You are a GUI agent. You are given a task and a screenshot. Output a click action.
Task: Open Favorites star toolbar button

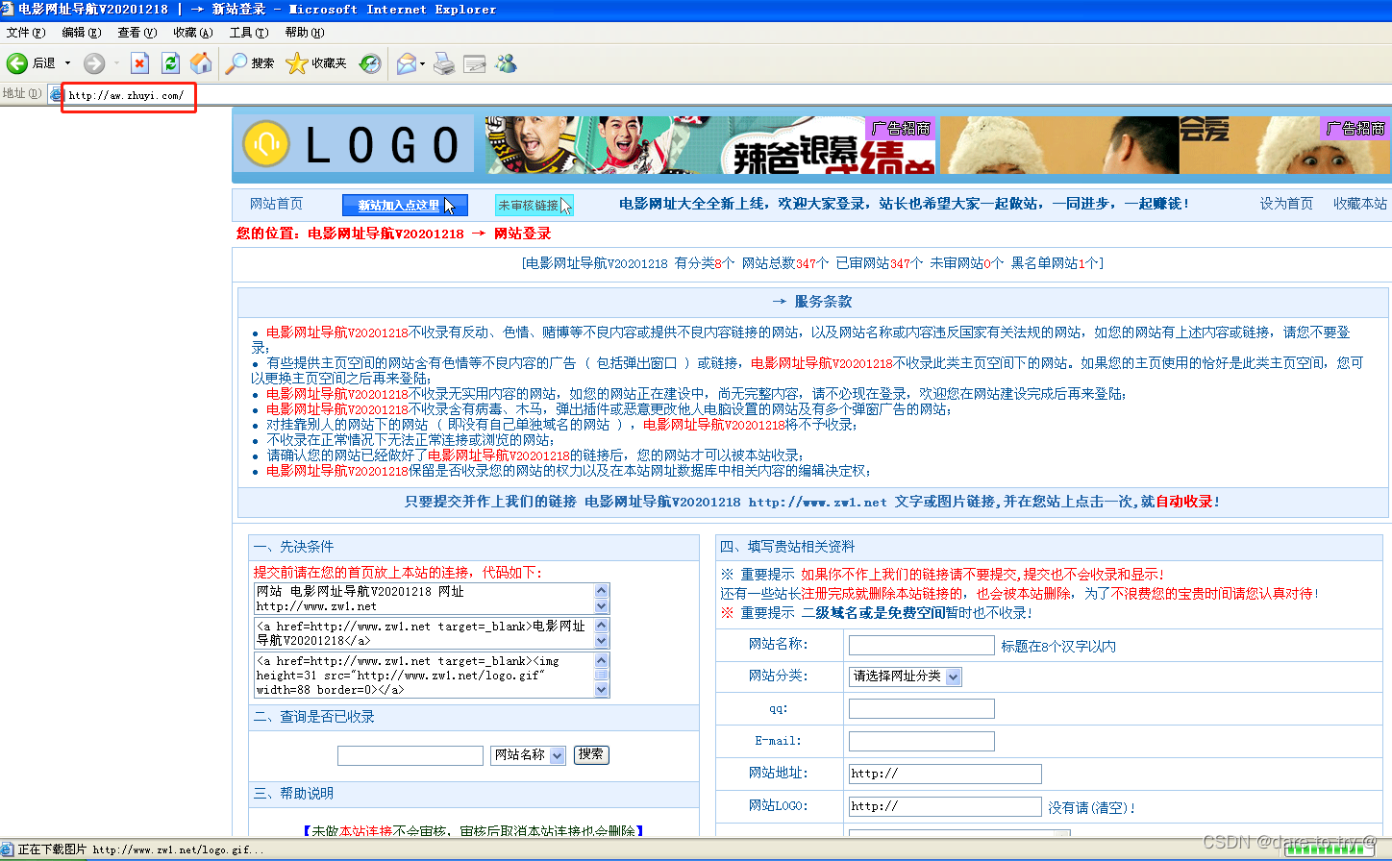tap(316, 63)
